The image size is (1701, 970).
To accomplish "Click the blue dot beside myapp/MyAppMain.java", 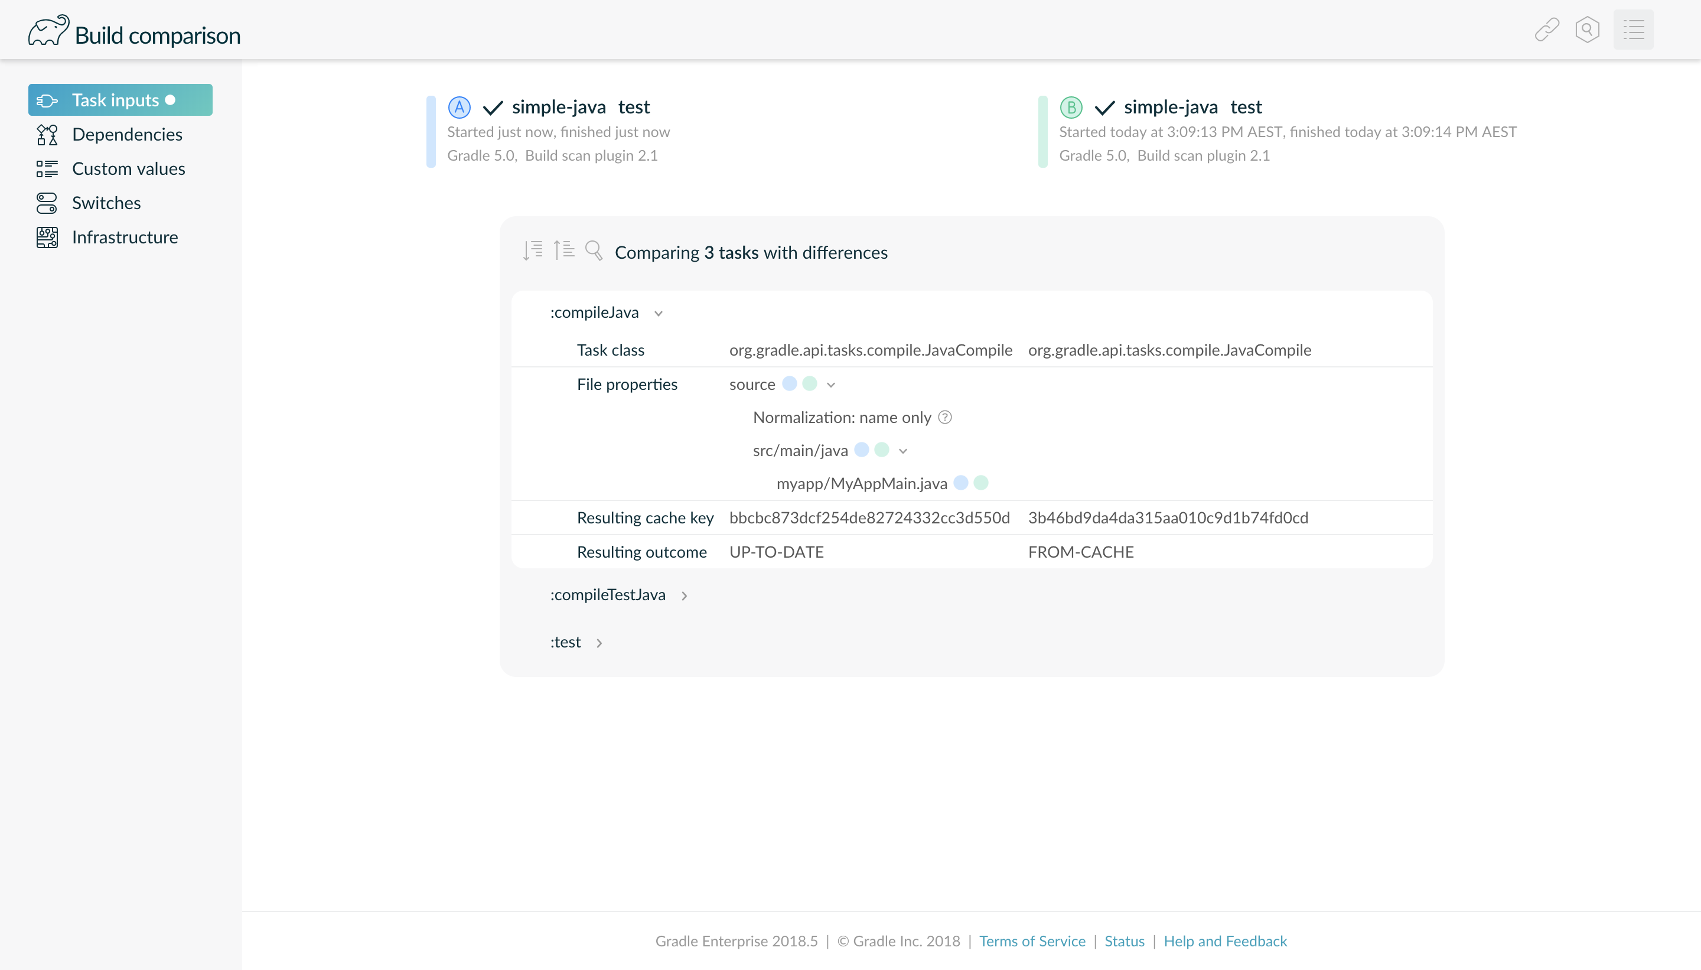I will tap(960, 483).
